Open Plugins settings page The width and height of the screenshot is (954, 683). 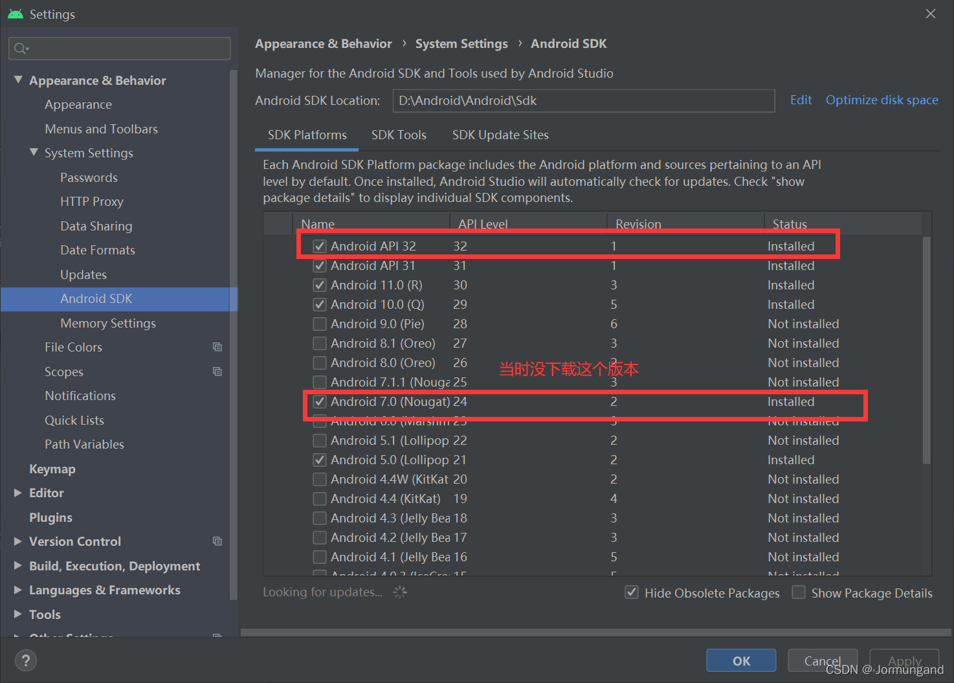(x=50, y=517)
